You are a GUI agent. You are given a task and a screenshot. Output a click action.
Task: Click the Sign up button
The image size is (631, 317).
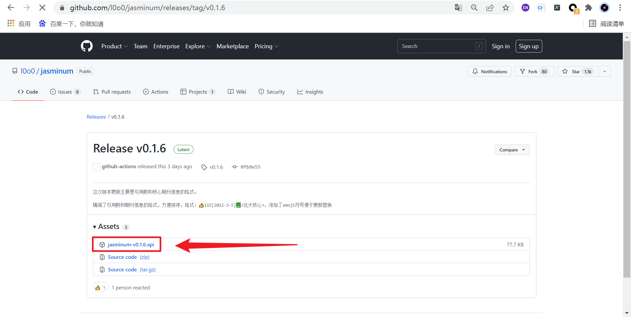[529, 46]
